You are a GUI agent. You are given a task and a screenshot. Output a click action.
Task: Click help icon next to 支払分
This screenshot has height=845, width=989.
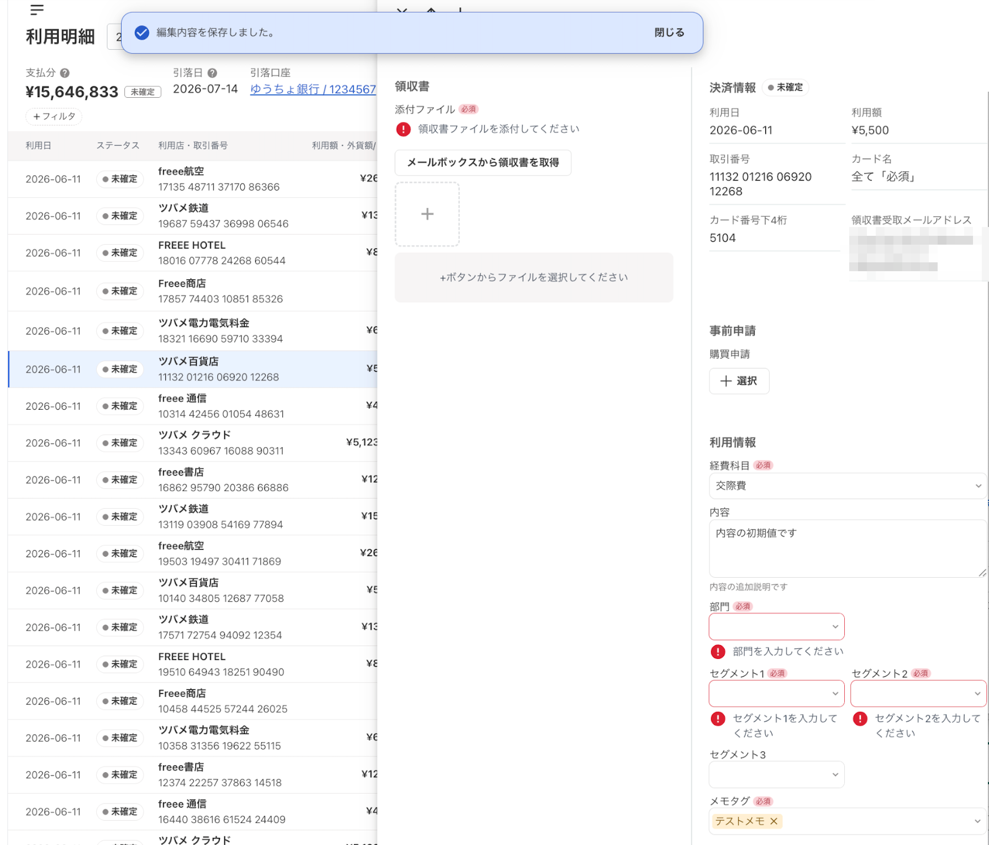(65, 73)
